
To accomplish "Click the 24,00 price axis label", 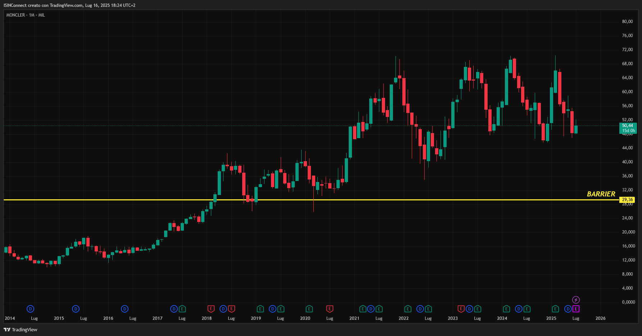I will click(627, 218).
